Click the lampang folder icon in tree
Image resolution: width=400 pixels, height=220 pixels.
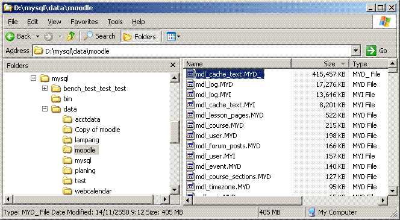(x=67, y=140)
